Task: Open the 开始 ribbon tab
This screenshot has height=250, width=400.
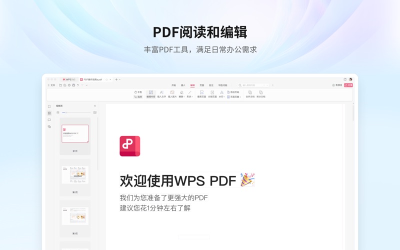Action: click(x=173, y=85)
